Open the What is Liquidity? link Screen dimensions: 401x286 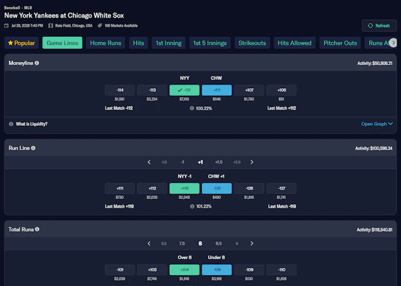[32, 124]
